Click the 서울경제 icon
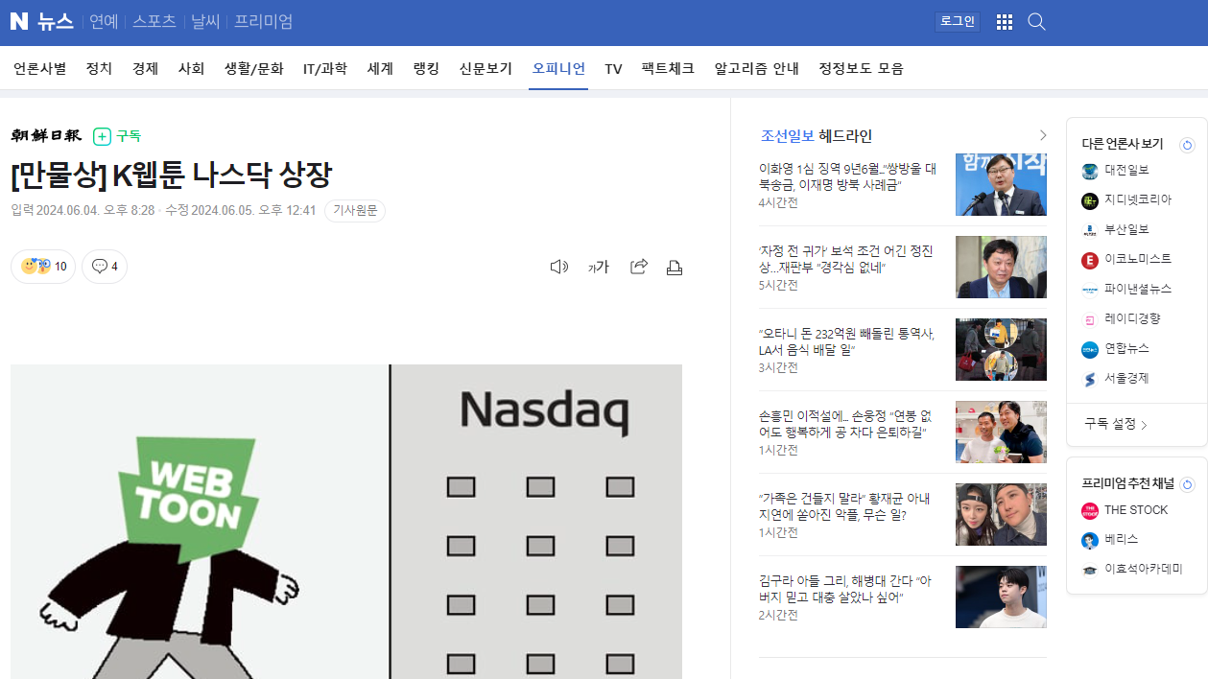Viewport: 1208px width, 679px height. click(1090, 380)
